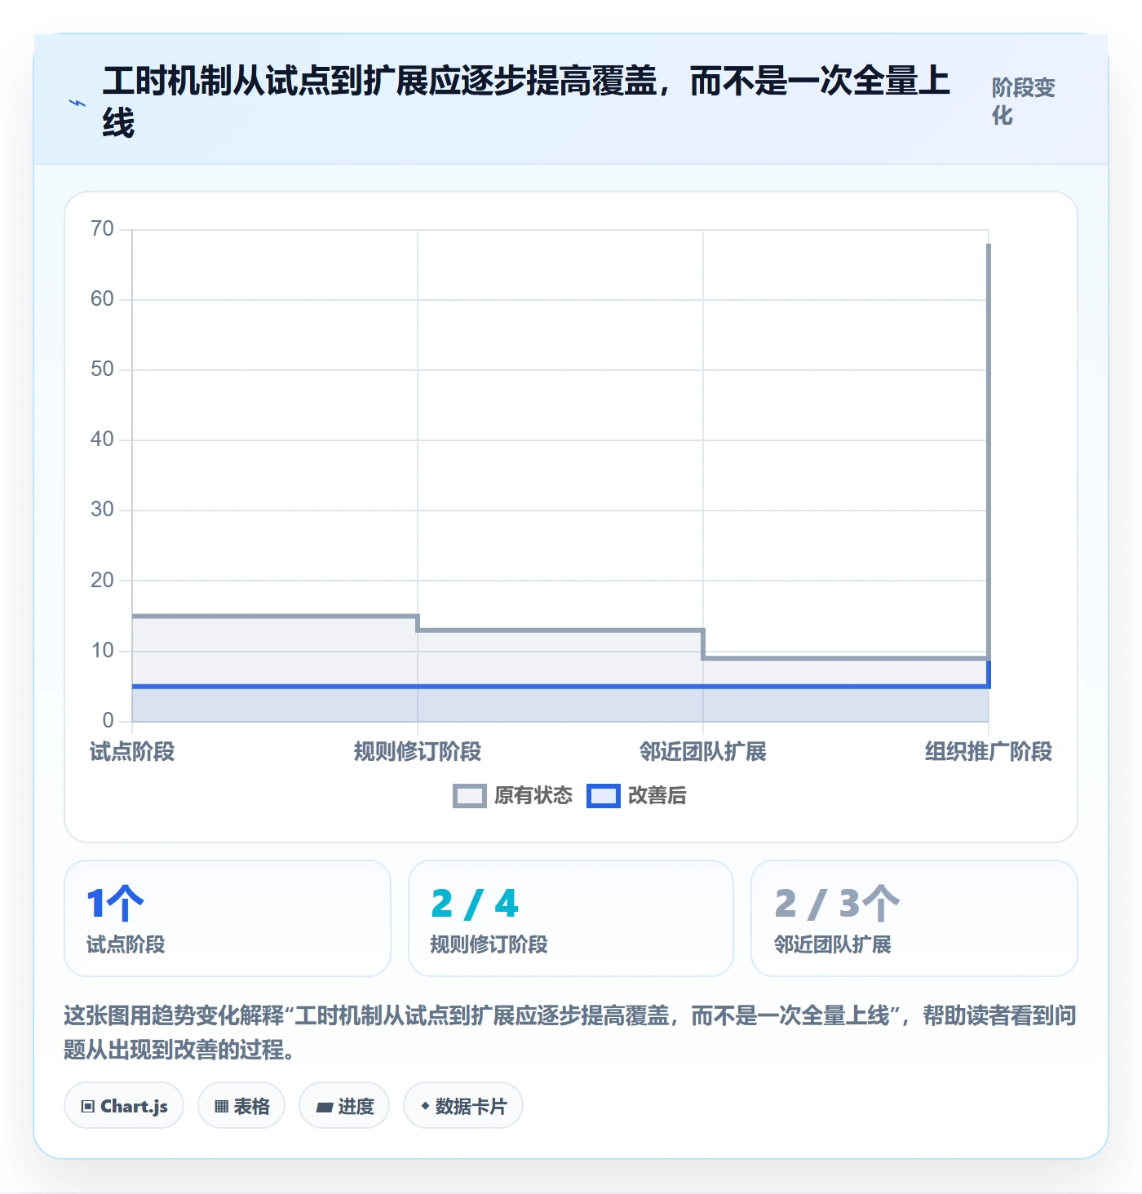
Task: Click the 试点阶段 x-axis label
Action: [132, 751]
